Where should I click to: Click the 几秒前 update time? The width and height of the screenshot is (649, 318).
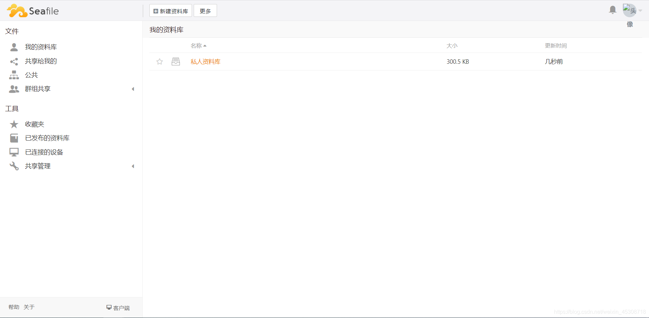pyautogui.click(x=554, y=62)
